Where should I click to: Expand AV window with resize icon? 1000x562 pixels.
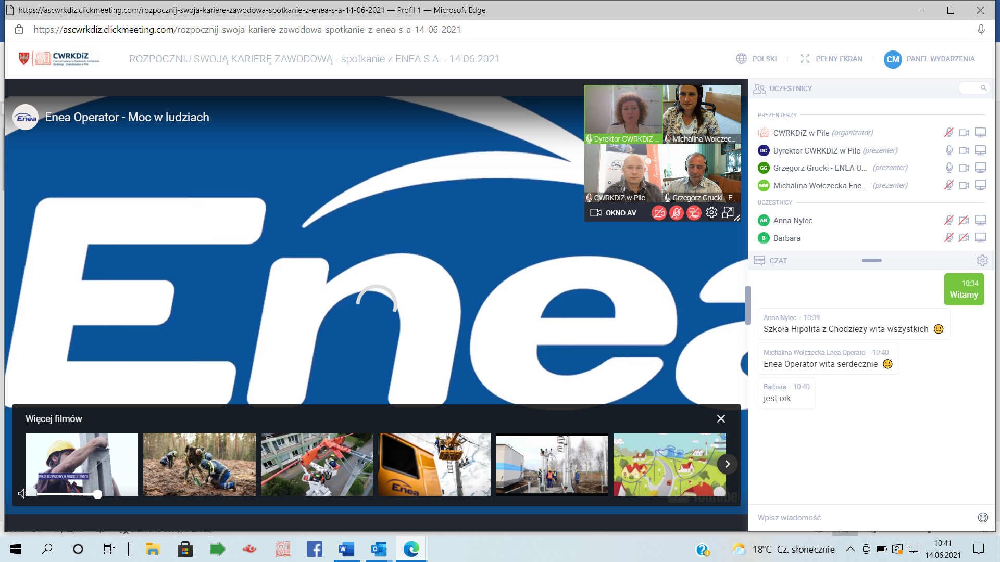728,212
